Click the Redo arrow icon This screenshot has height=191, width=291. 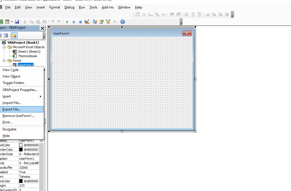click(59, 22)
